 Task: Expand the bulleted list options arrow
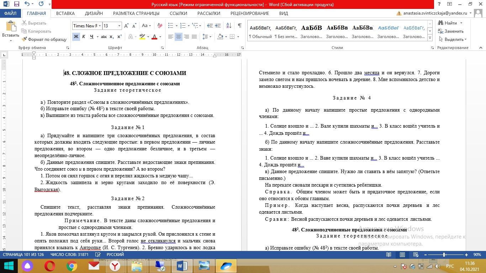coord(176,26)
